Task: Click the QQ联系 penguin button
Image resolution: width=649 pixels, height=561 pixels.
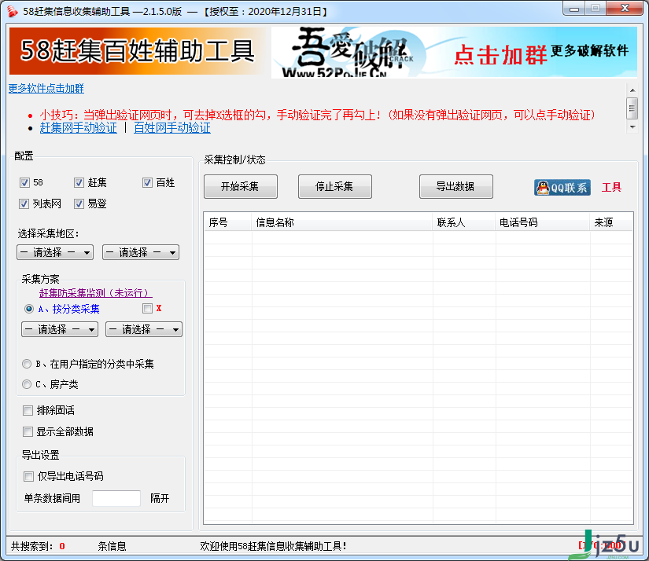Action: (x=562, y=187)
